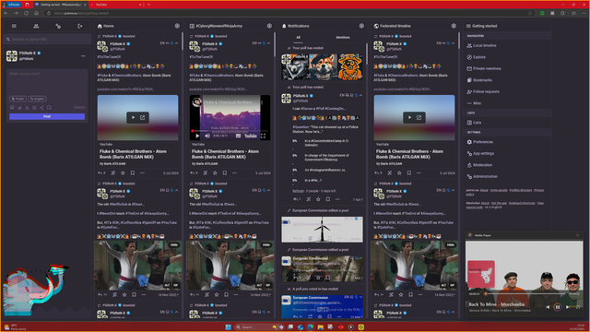The width and height of the screenshot is (590, 332).
Task: Open Notifications column settings icon
Action: (361, 26)
